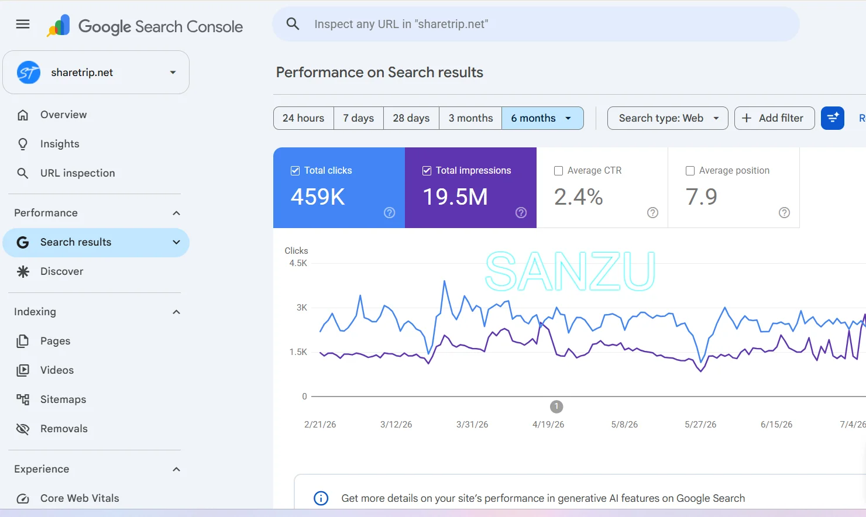Focus the Inspect any URL search field
866x517 pixels.
[x=536, y=24]
